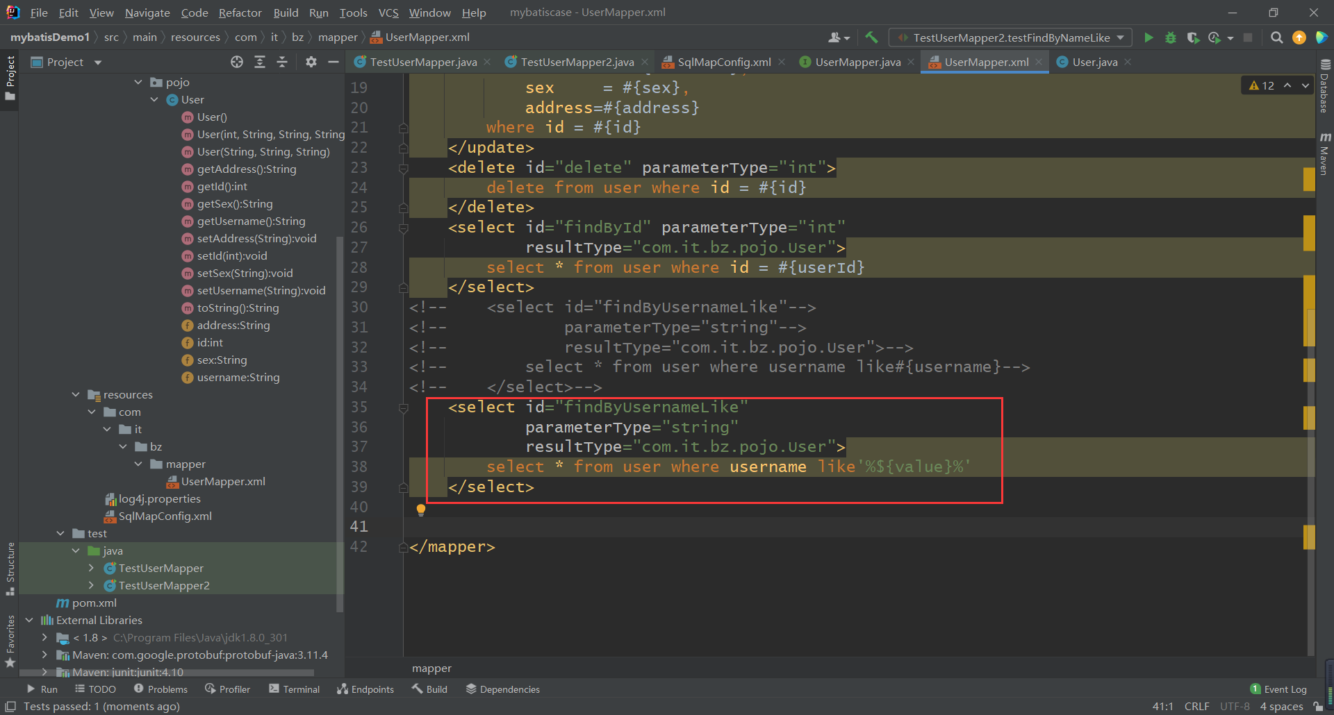Open Project panel settings gear

click(x=311, y=62)
